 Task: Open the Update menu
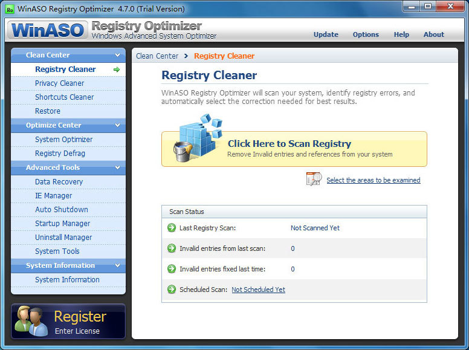tap(326, 34)
